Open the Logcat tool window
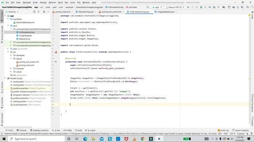This screenshot has height=142, width=254. click(90, 130)
